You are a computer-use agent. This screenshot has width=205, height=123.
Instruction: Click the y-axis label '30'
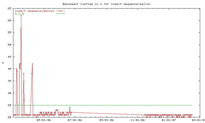tap(9, 93)
